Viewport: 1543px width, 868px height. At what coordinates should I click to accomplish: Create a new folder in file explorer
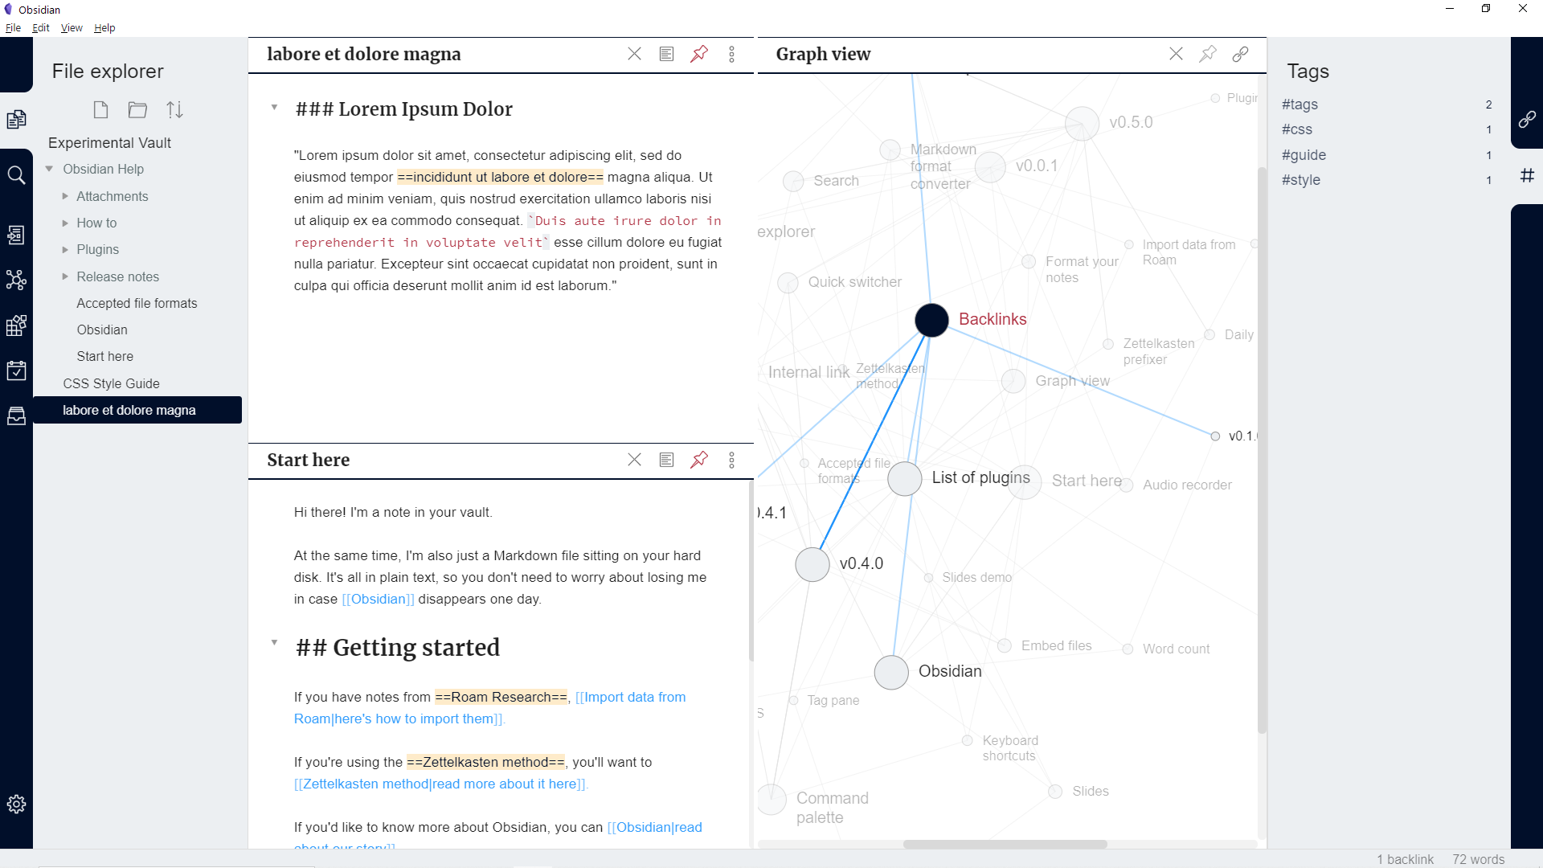[138, 109]
